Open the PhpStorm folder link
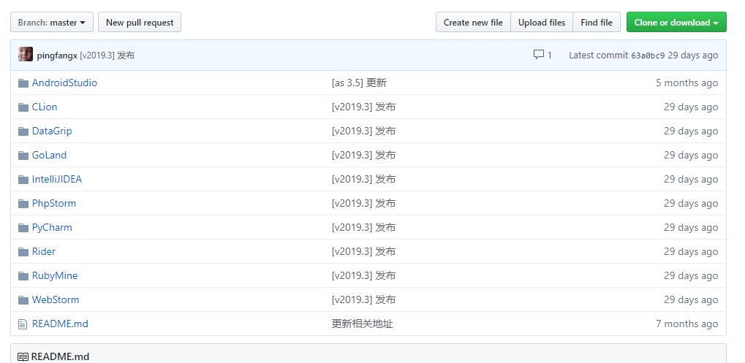The image size is (745, 363). point(54,204)
